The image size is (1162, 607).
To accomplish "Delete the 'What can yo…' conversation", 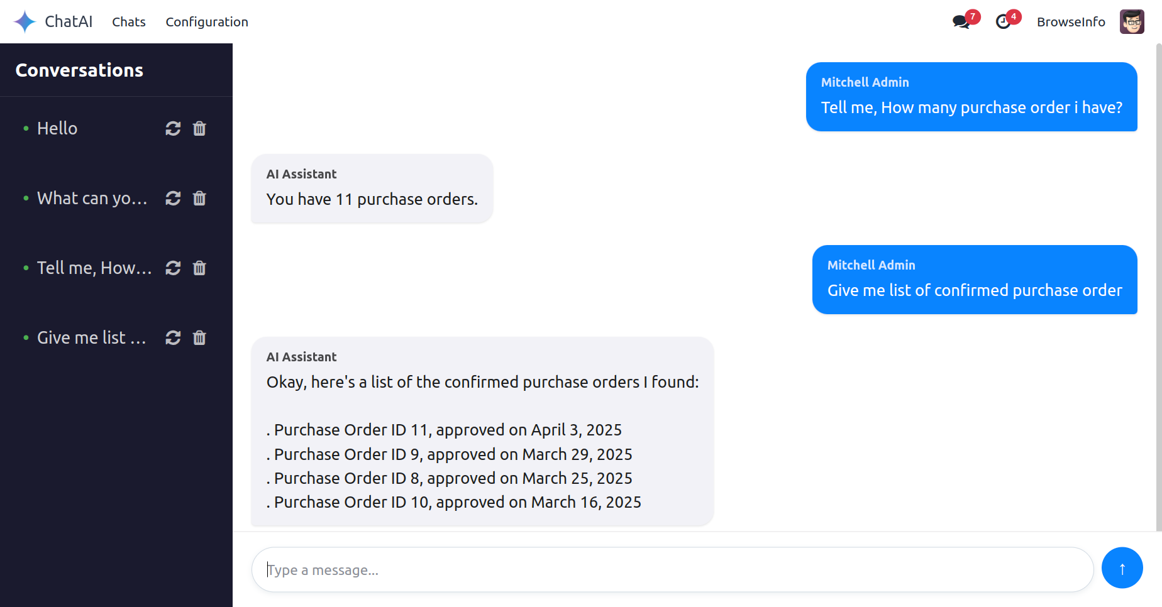I will pyautogui.click(x=199, y=199).
